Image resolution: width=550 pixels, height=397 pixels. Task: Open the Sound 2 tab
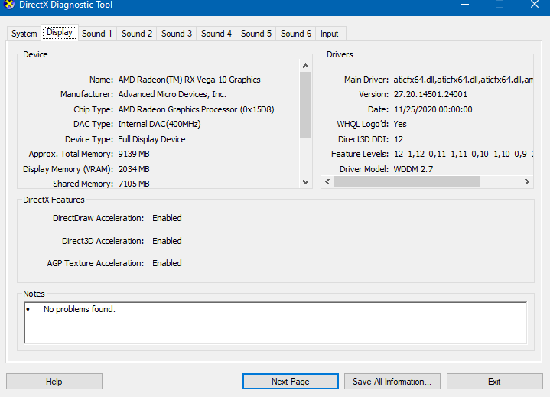pos(137,34)
